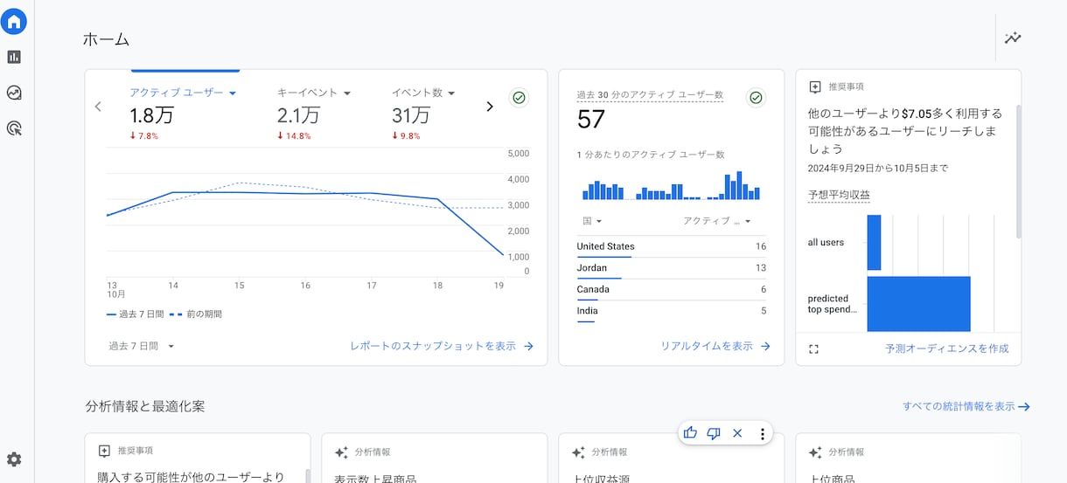Dismiss the insight card with X
This screenshot has height=483, width=1067.
coord(737,433)
